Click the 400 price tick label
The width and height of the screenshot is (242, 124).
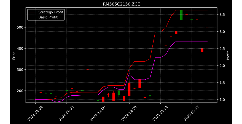click(20, 48)
